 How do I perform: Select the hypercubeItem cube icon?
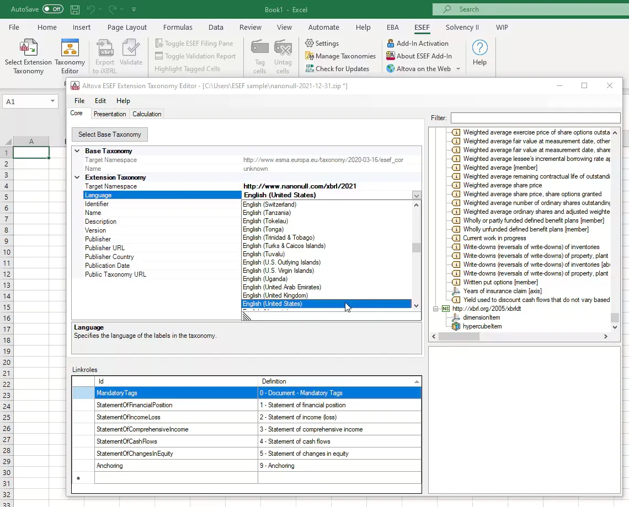[456, 326]
